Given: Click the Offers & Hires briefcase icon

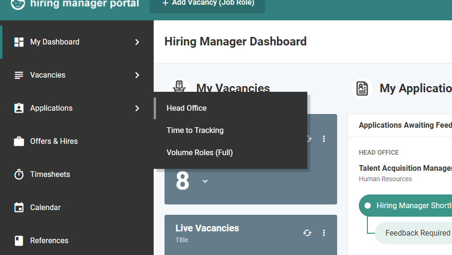Looking at the screenshot, I should pos(19,141).
